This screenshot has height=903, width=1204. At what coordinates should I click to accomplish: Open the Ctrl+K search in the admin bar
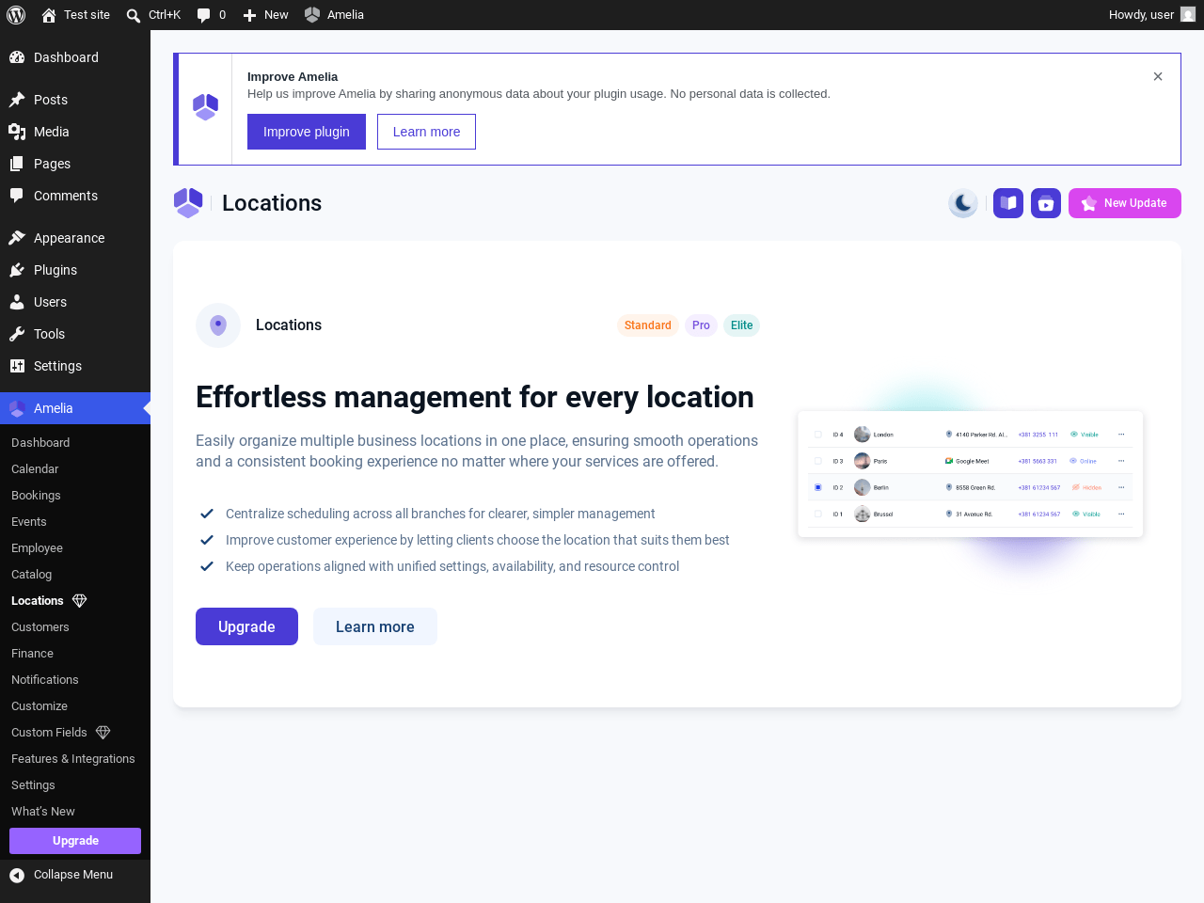pos(153,15)
